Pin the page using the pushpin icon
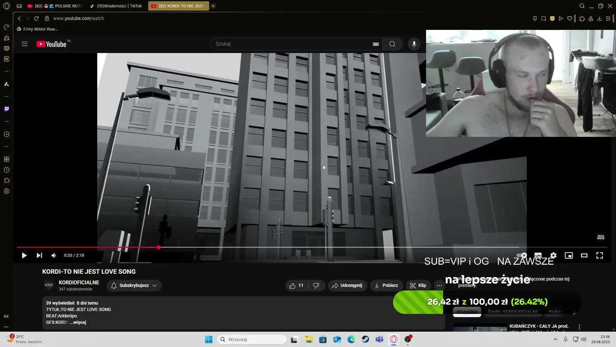The height and width of the screenshot is (347, 616). coord(535,18)
